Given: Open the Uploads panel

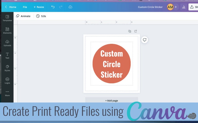Looking at the screenshot, I should coord(7,43).
